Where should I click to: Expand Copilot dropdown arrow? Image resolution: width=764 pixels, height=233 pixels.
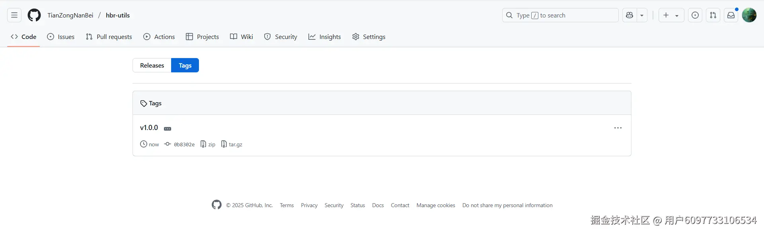pos(642,15)
